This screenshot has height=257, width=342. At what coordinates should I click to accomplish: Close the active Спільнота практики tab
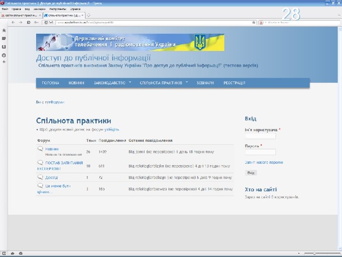point(83,15)
